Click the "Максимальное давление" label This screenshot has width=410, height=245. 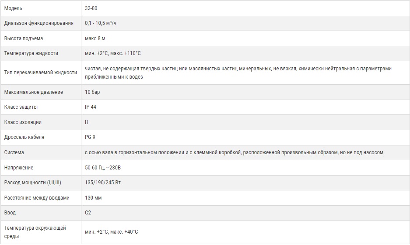[x=33, y=92]
